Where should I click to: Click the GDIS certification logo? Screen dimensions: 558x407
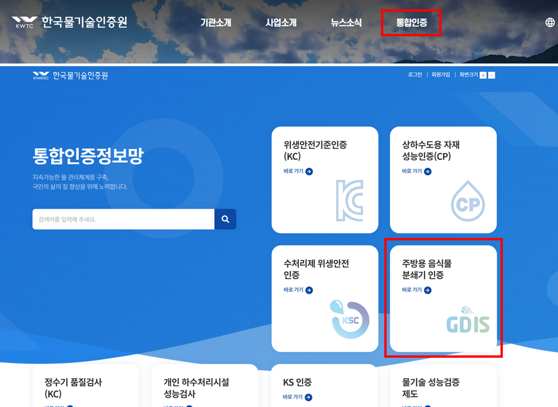point(468,320)
